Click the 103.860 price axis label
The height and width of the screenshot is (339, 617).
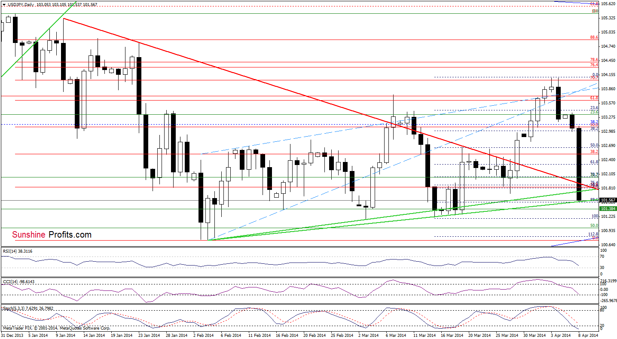[608, 89]
